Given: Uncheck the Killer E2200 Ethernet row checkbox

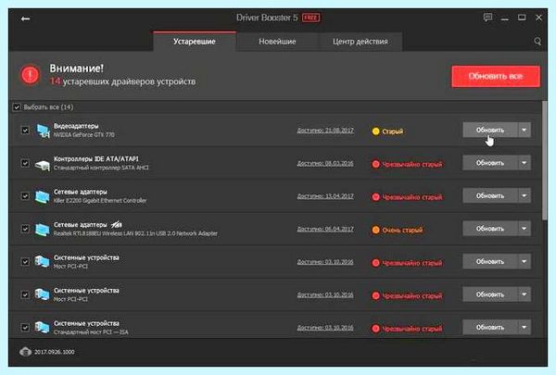Looking at the screenshot, I should pos(25,195).
